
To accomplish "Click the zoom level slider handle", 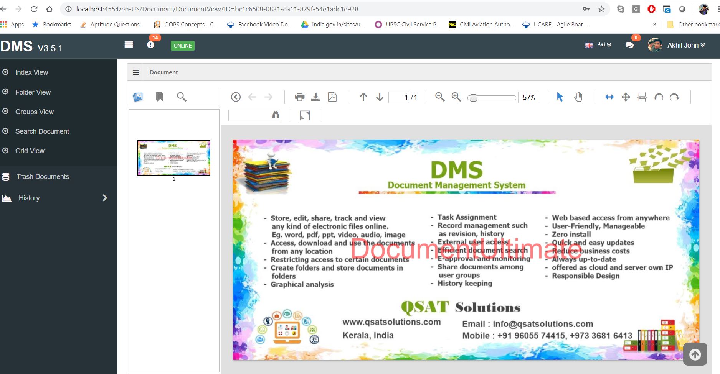I will (x=473, y=98).
